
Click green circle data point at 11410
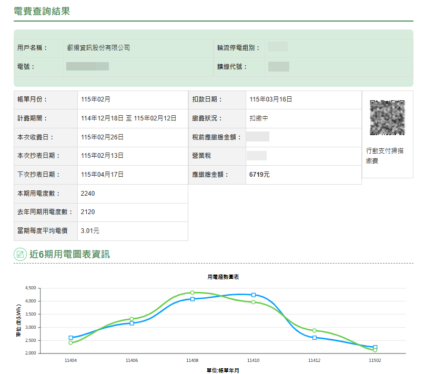coord(254,302)
